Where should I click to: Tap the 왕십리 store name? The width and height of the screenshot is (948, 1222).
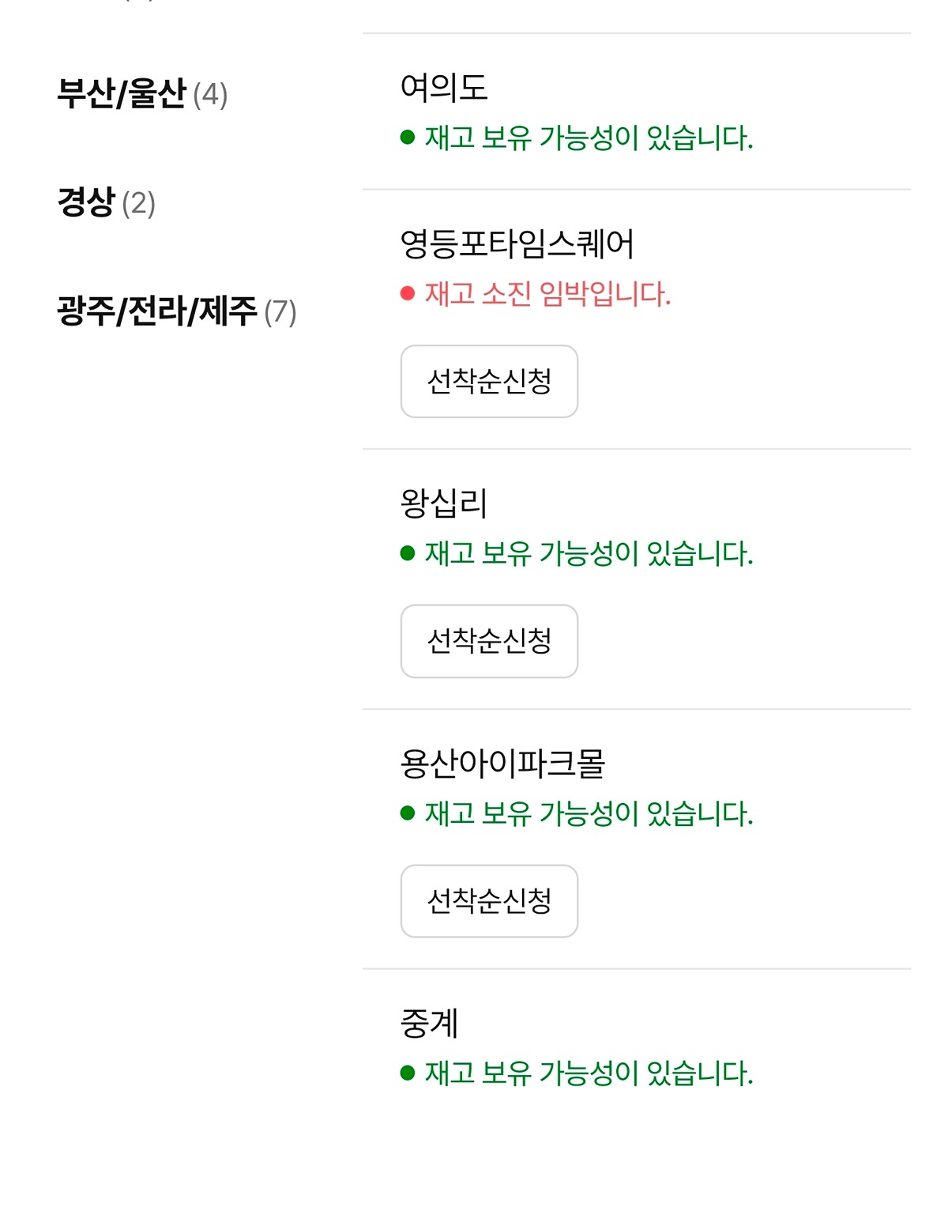[444, 503]
